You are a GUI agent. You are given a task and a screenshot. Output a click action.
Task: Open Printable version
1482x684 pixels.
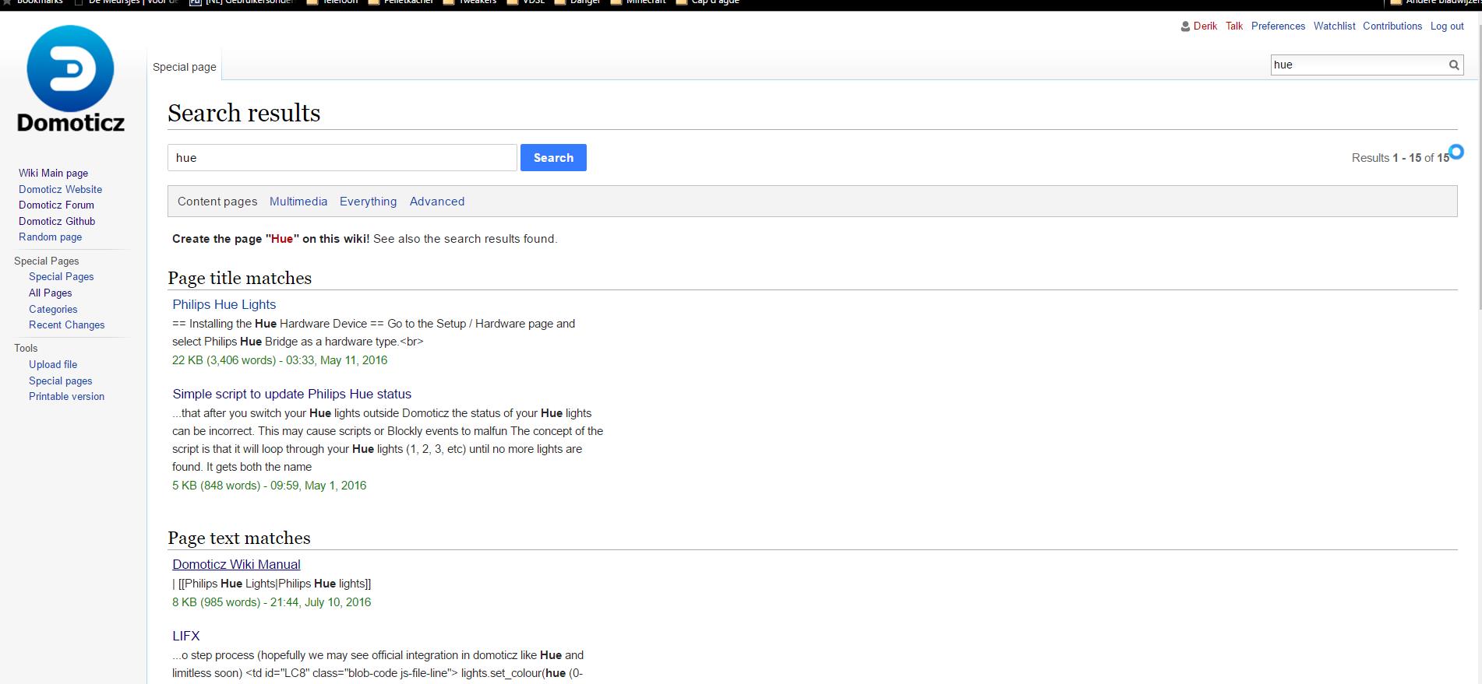click(x=66, y=396)
